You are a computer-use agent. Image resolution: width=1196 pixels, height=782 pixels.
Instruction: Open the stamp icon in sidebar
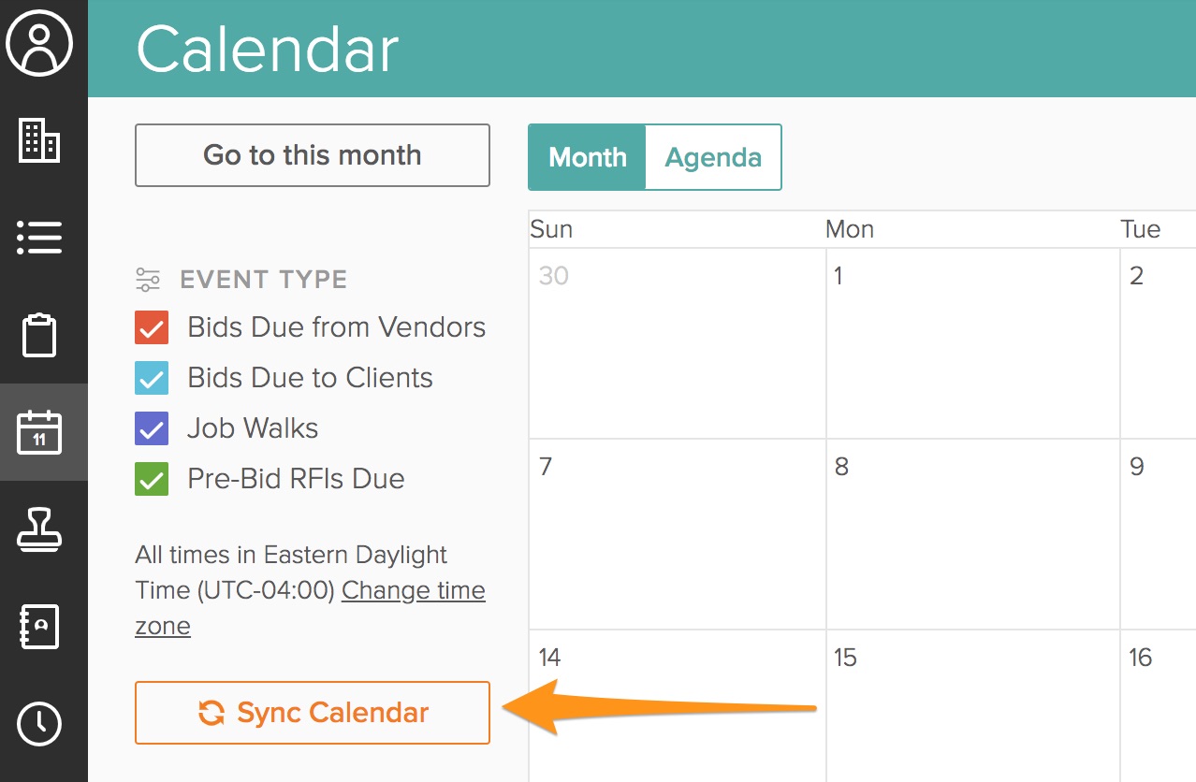39,529
